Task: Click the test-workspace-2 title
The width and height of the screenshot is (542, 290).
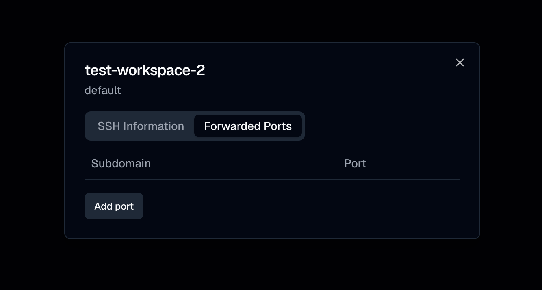Action: 145,70
